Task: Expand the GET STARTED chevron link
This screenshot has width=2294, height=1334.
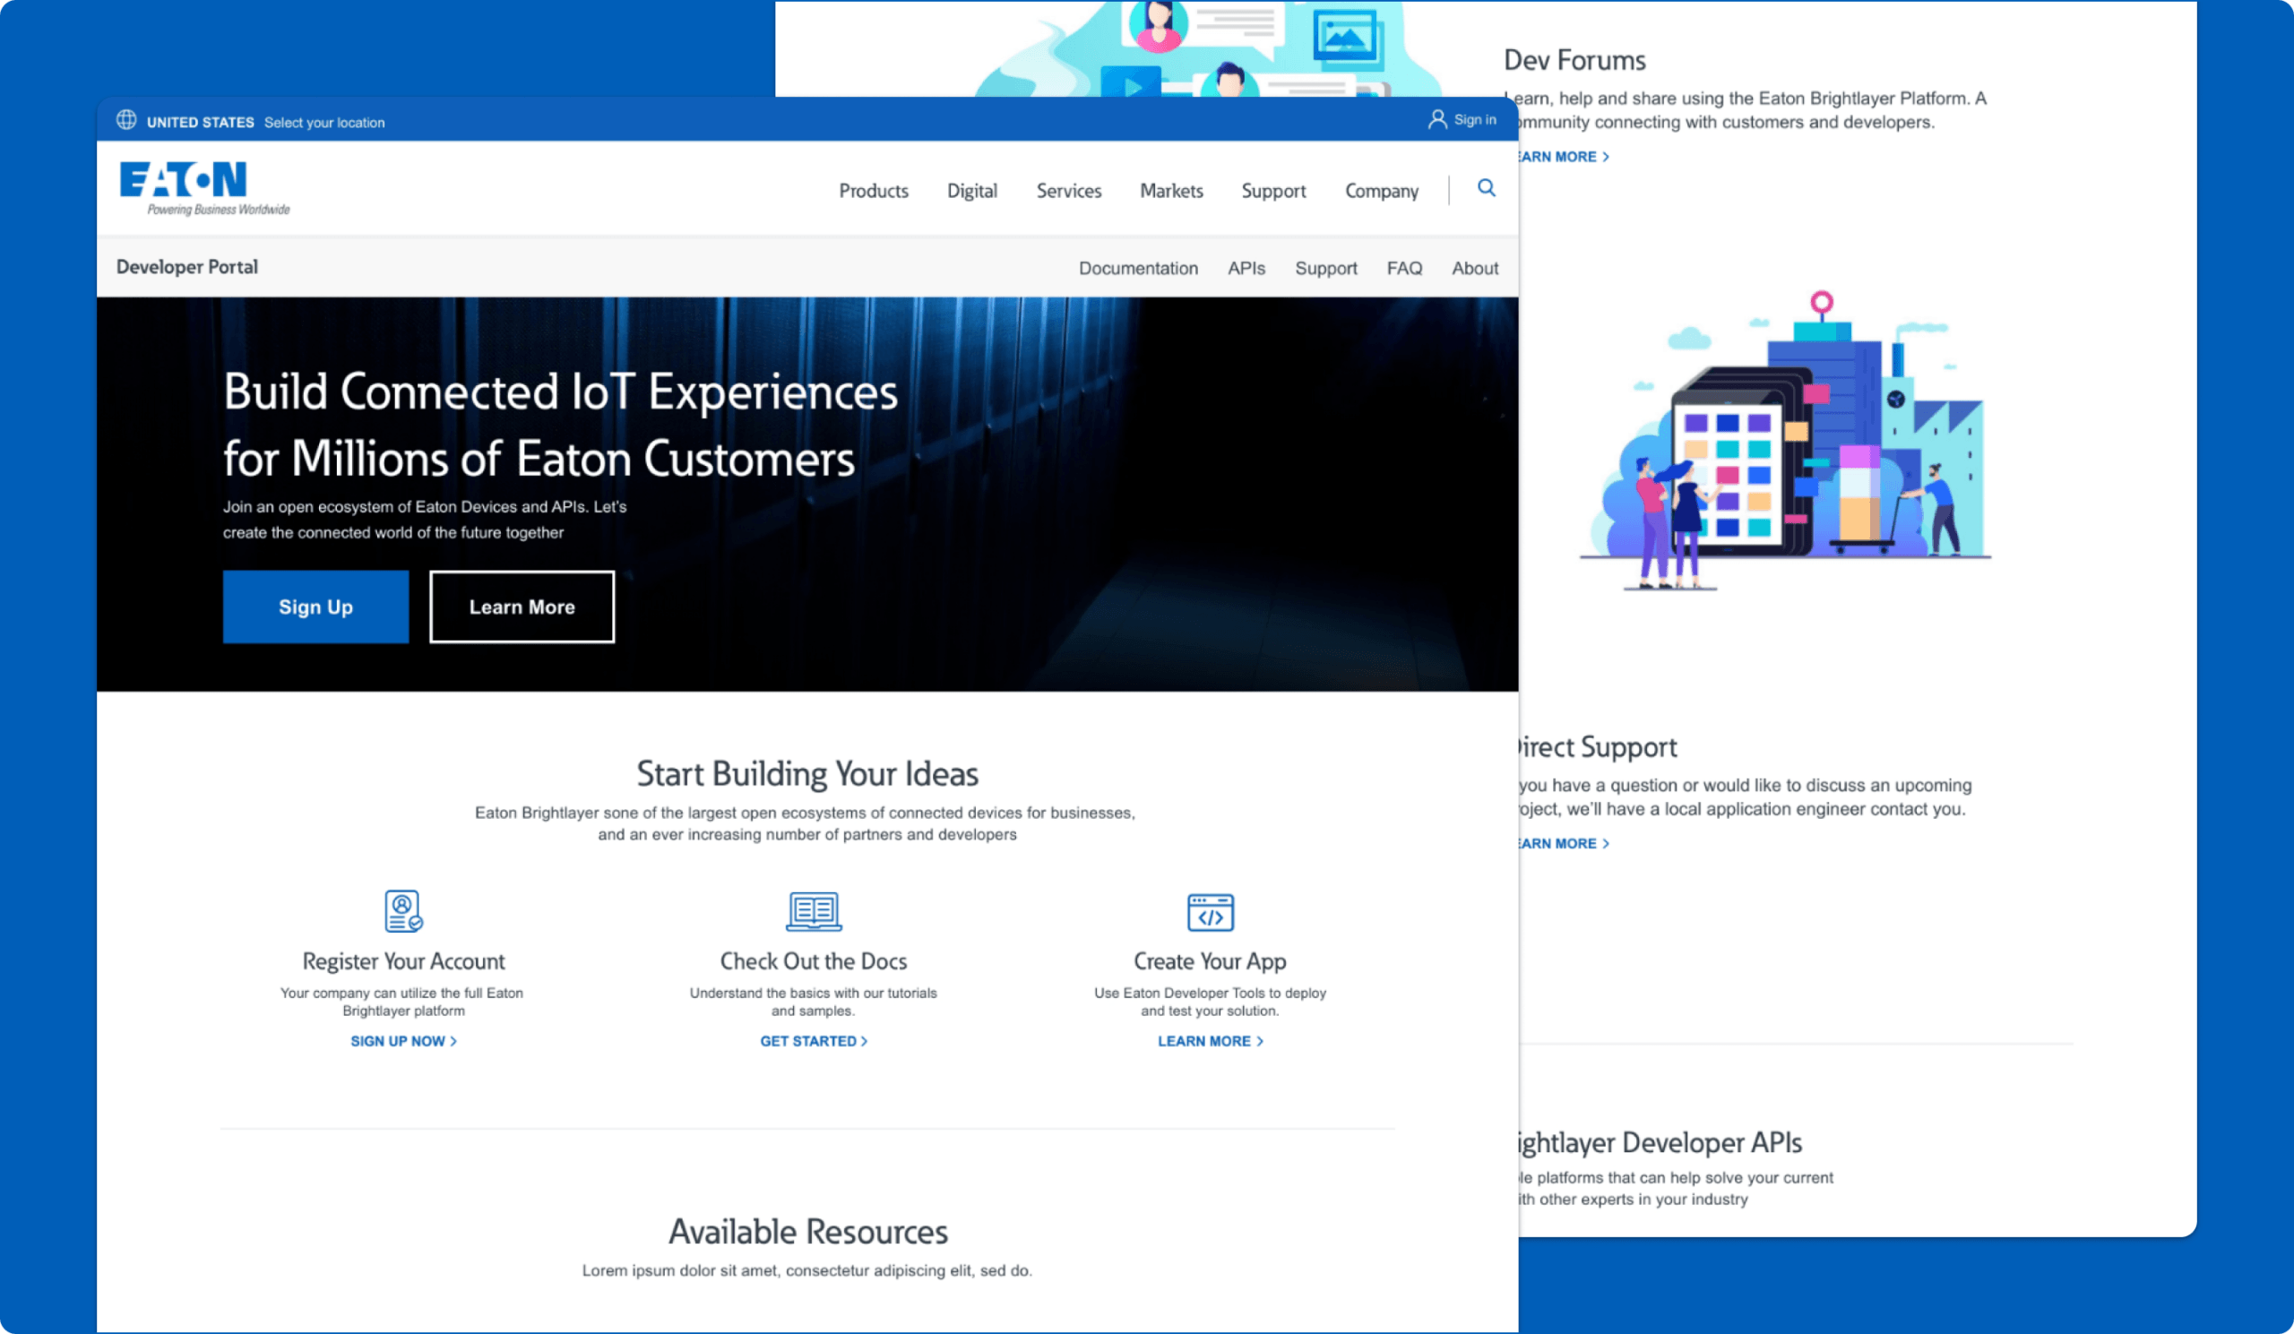Action: pos(864,1041)
